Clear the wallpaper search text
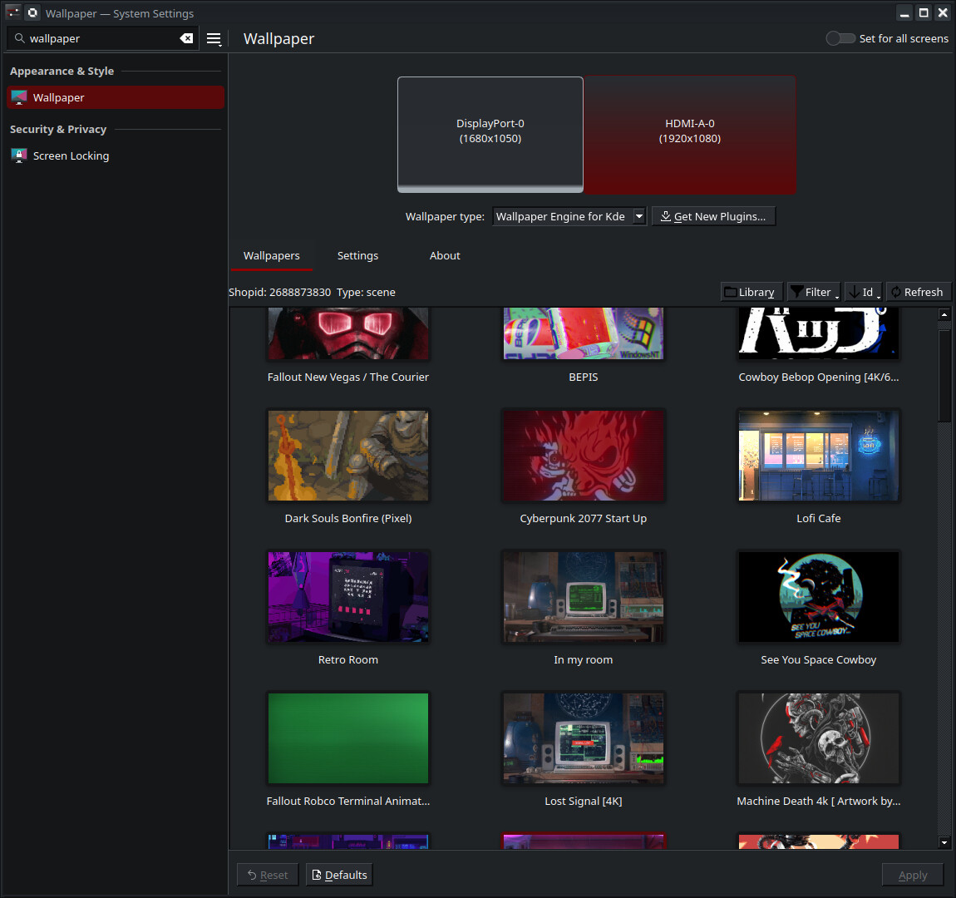 (x=186, y=38)
